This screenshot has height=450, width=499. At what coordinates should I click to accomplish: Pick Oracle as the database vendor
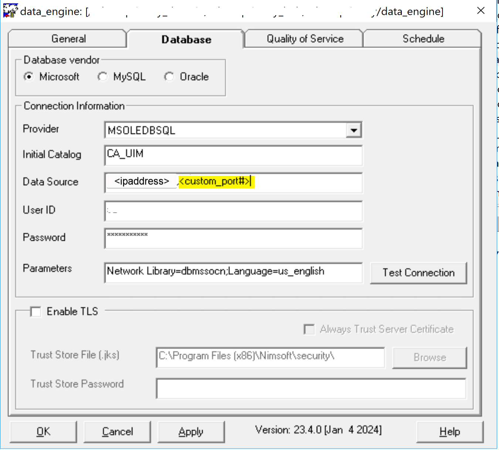[169, 77]
